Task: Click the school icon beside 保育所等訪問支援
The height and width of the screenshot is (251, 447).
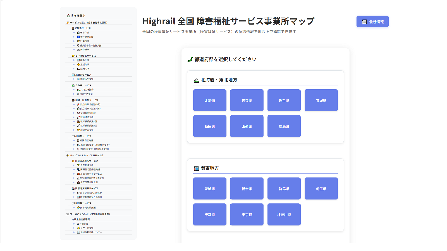Action: [79, 182]
